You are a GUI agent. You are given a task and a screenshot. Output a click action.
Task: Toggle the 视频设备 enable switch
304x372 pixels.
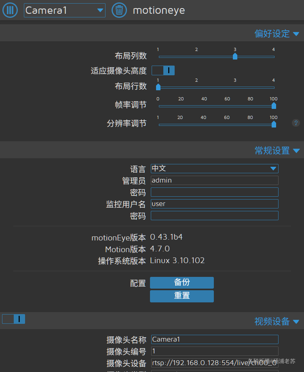click(13, 319)
